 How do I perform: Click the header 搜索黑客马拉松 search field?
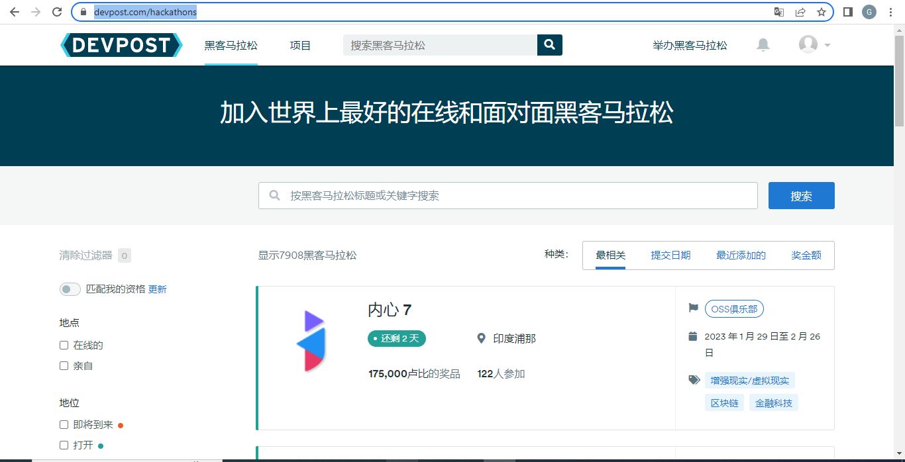tap(440, 45)
